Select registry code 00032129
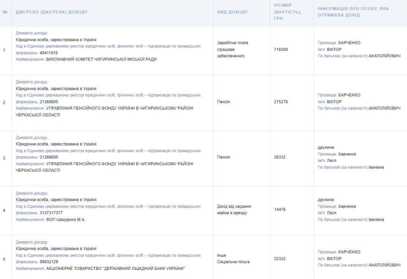This screenshot has width=407, height=279. coord(49,262)
